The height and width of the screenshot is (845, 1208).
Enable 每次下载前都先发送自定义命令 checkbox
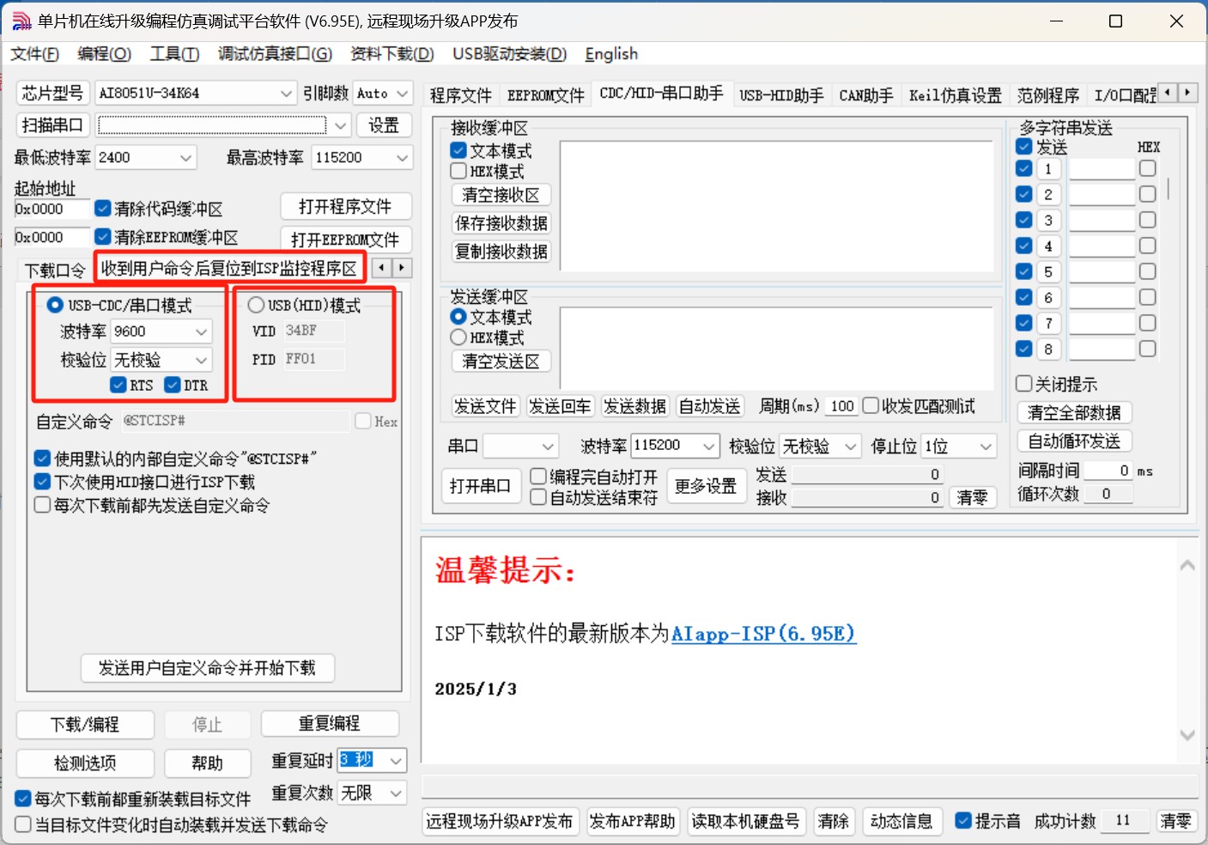pyautogui.click(x=42, y=505)
